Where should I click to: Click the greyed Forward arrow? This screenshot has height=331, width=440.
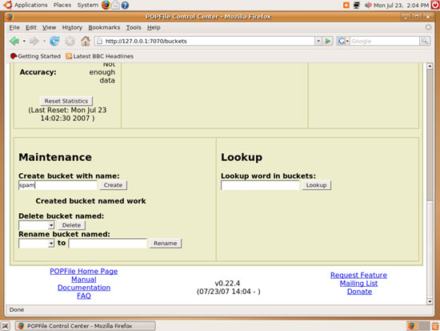(x=34, y=41)
